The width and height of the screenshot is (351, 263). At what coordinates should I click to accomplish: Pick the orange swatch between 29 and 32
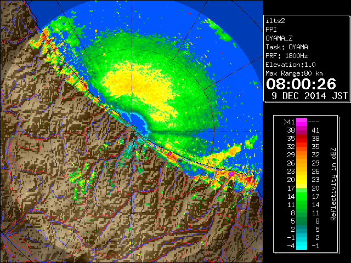[x=302, y=155]
